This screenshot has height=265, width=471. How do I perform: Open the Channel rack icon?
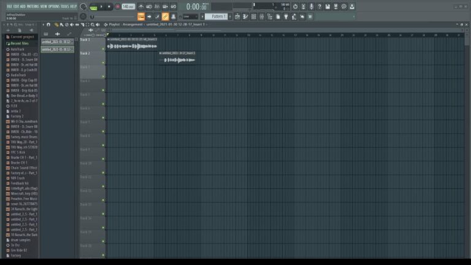click(253, 17)
